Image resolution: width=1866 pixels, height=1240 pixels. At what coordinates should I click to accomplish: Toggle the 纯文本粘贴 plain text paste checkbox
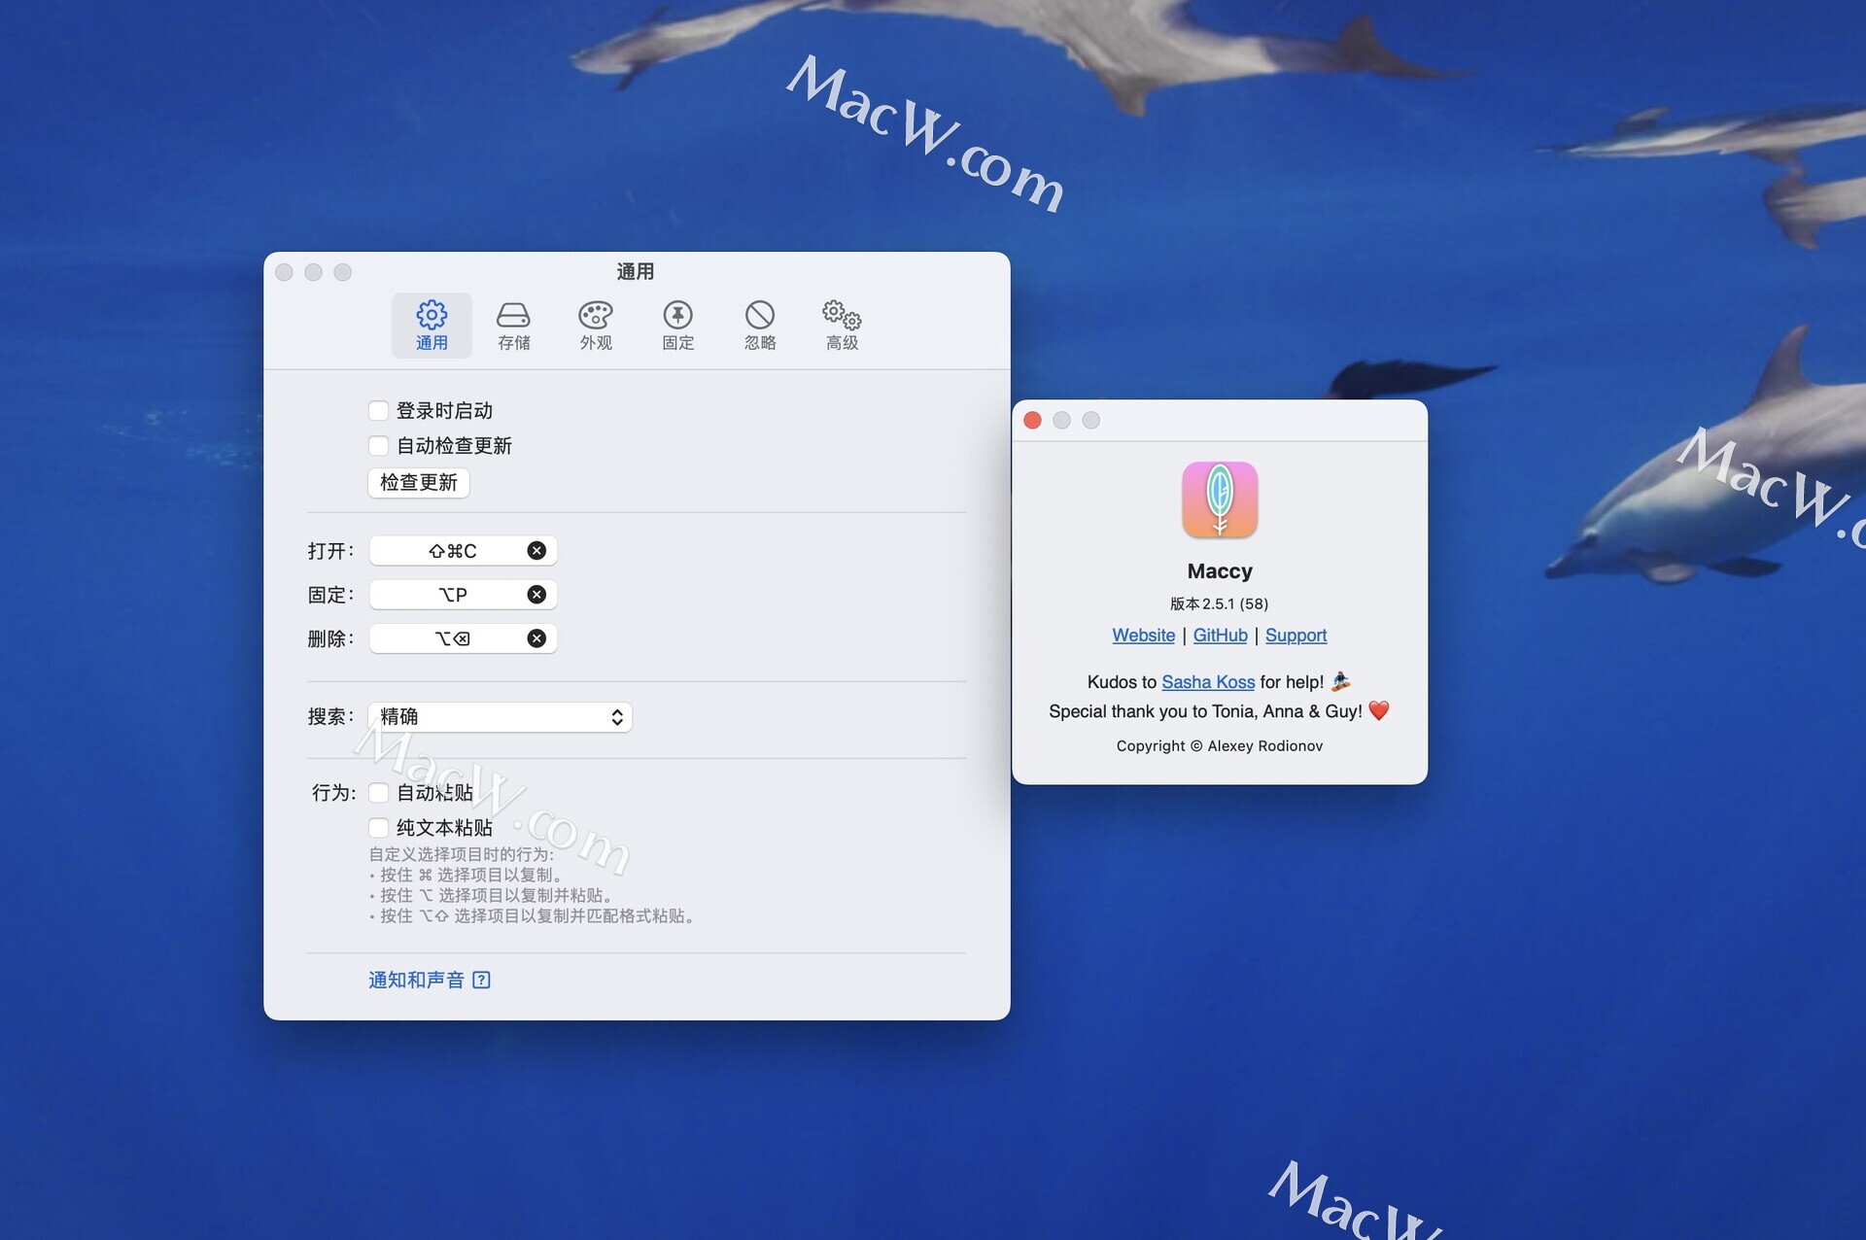[x=378, y=828]
